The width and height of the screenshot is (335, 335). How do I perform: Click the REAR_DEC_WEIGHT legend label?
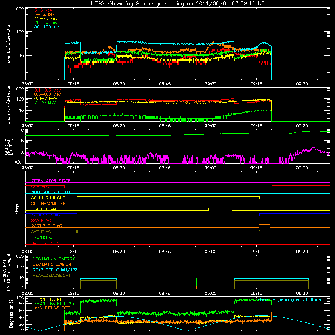(x=52, y=276)
